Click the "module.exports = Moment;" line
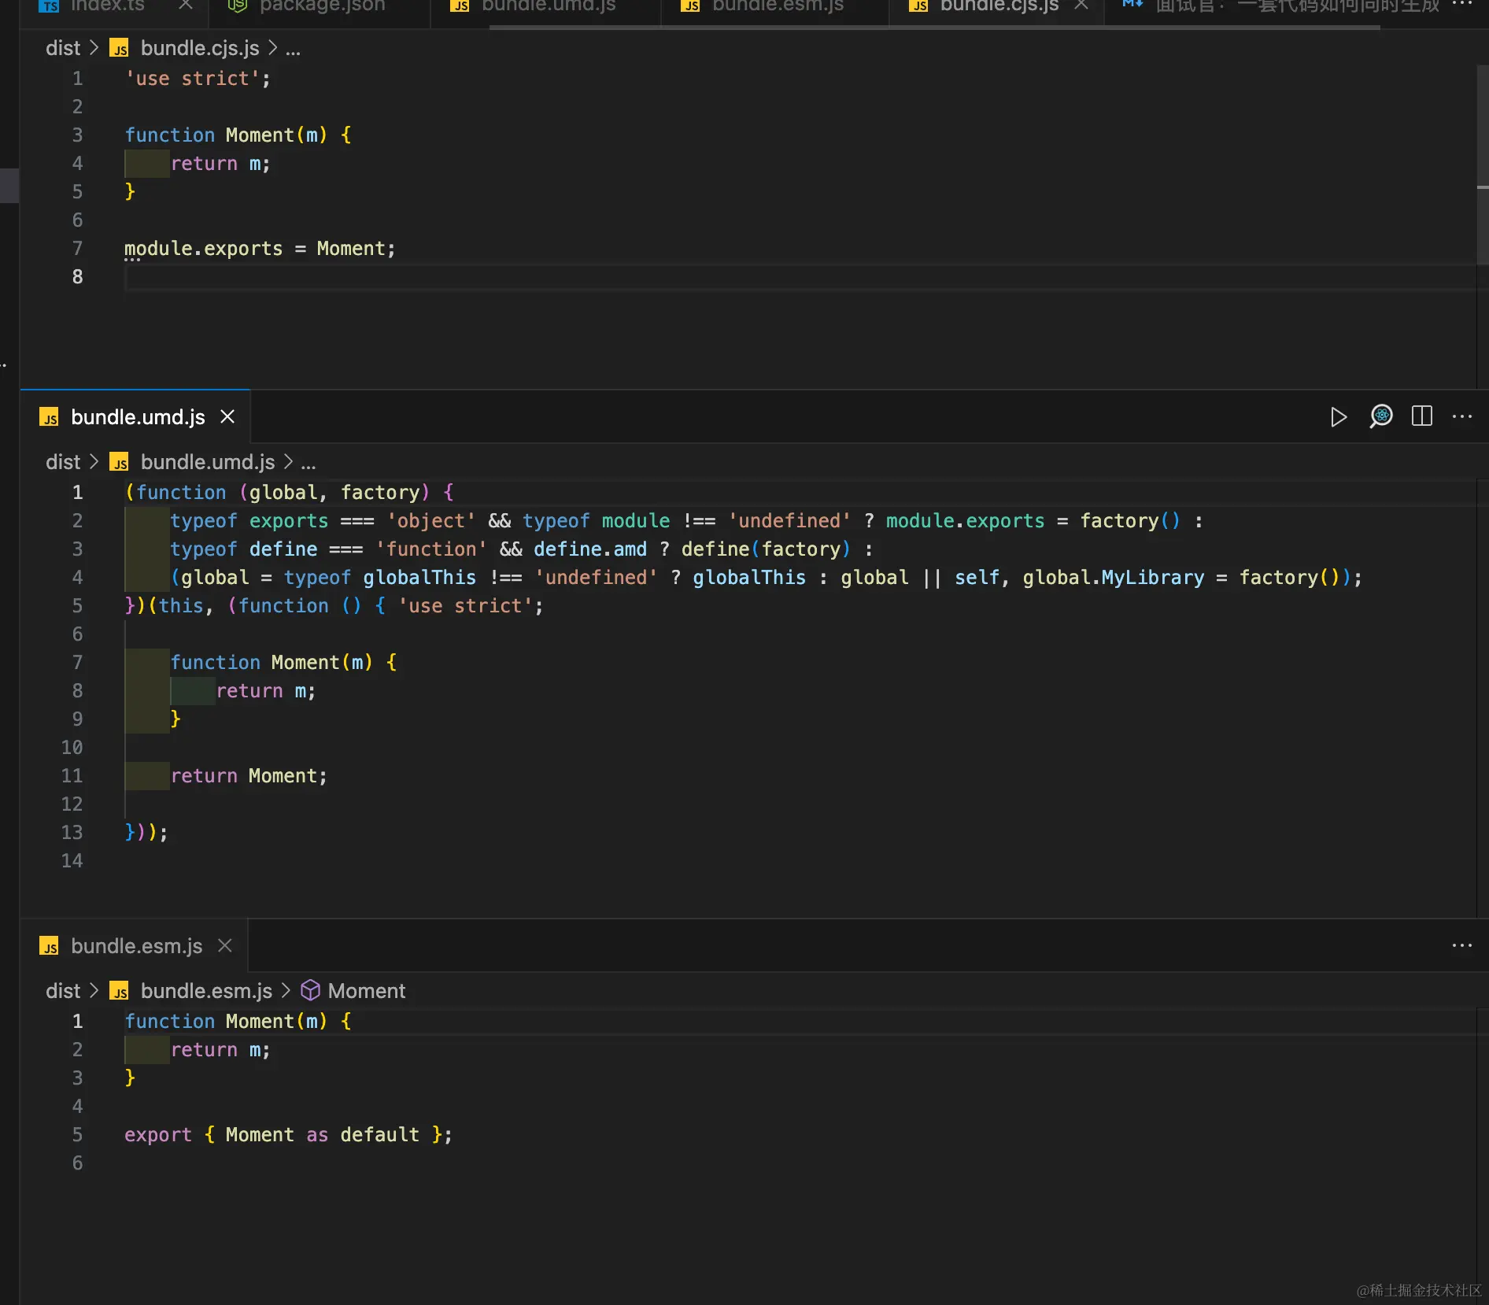The image size is (1489, 1305). (x=260, y=249)
